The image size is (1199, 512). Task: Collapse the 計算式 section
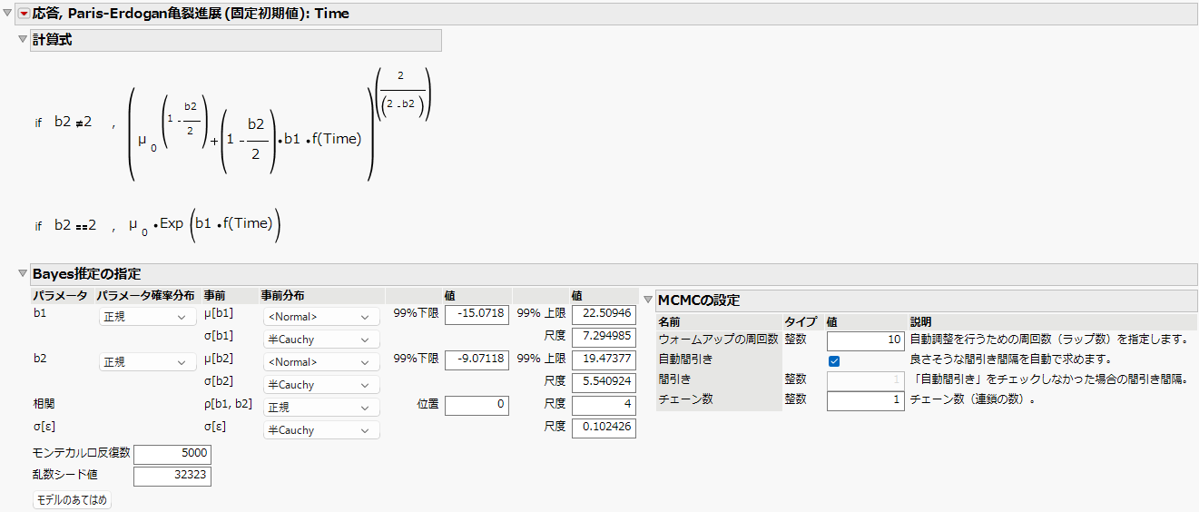point(23,40)
